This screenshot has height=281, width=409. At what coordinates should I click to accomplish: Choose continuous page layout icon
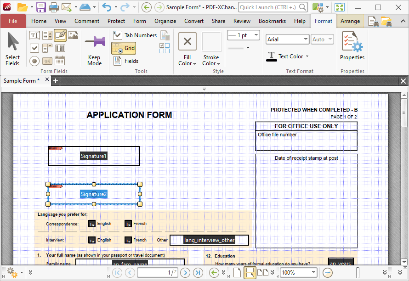(250, 273)
